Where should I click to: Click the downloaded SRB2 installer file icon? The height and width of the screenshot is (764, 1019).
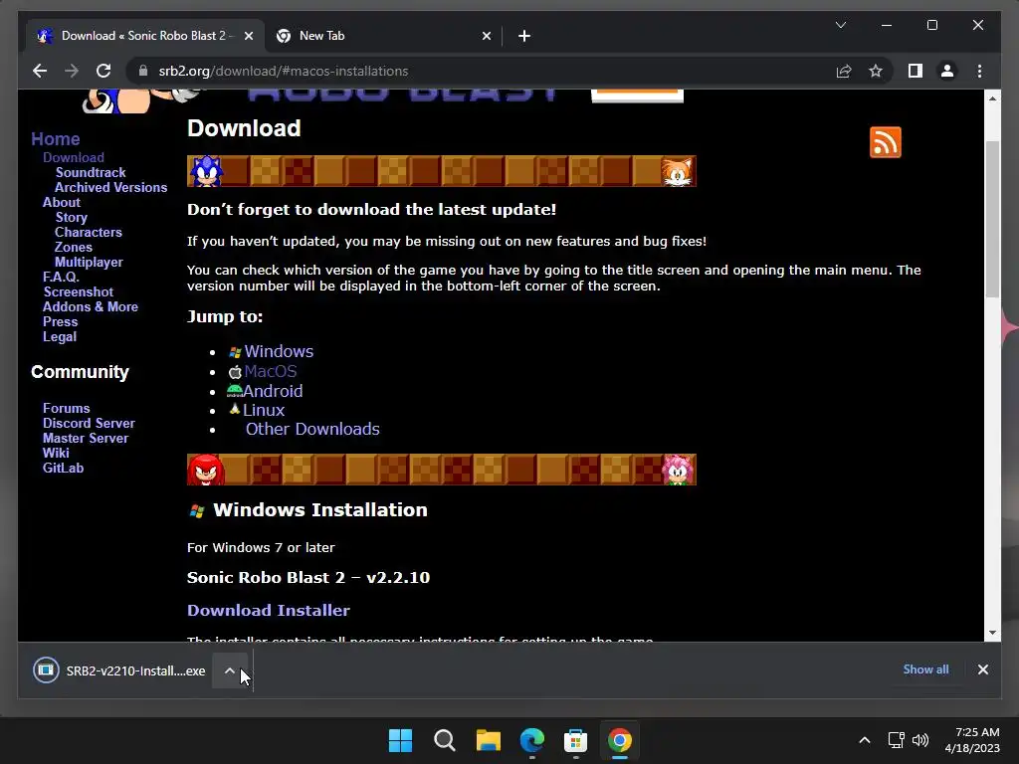click(x=46, y=669)
